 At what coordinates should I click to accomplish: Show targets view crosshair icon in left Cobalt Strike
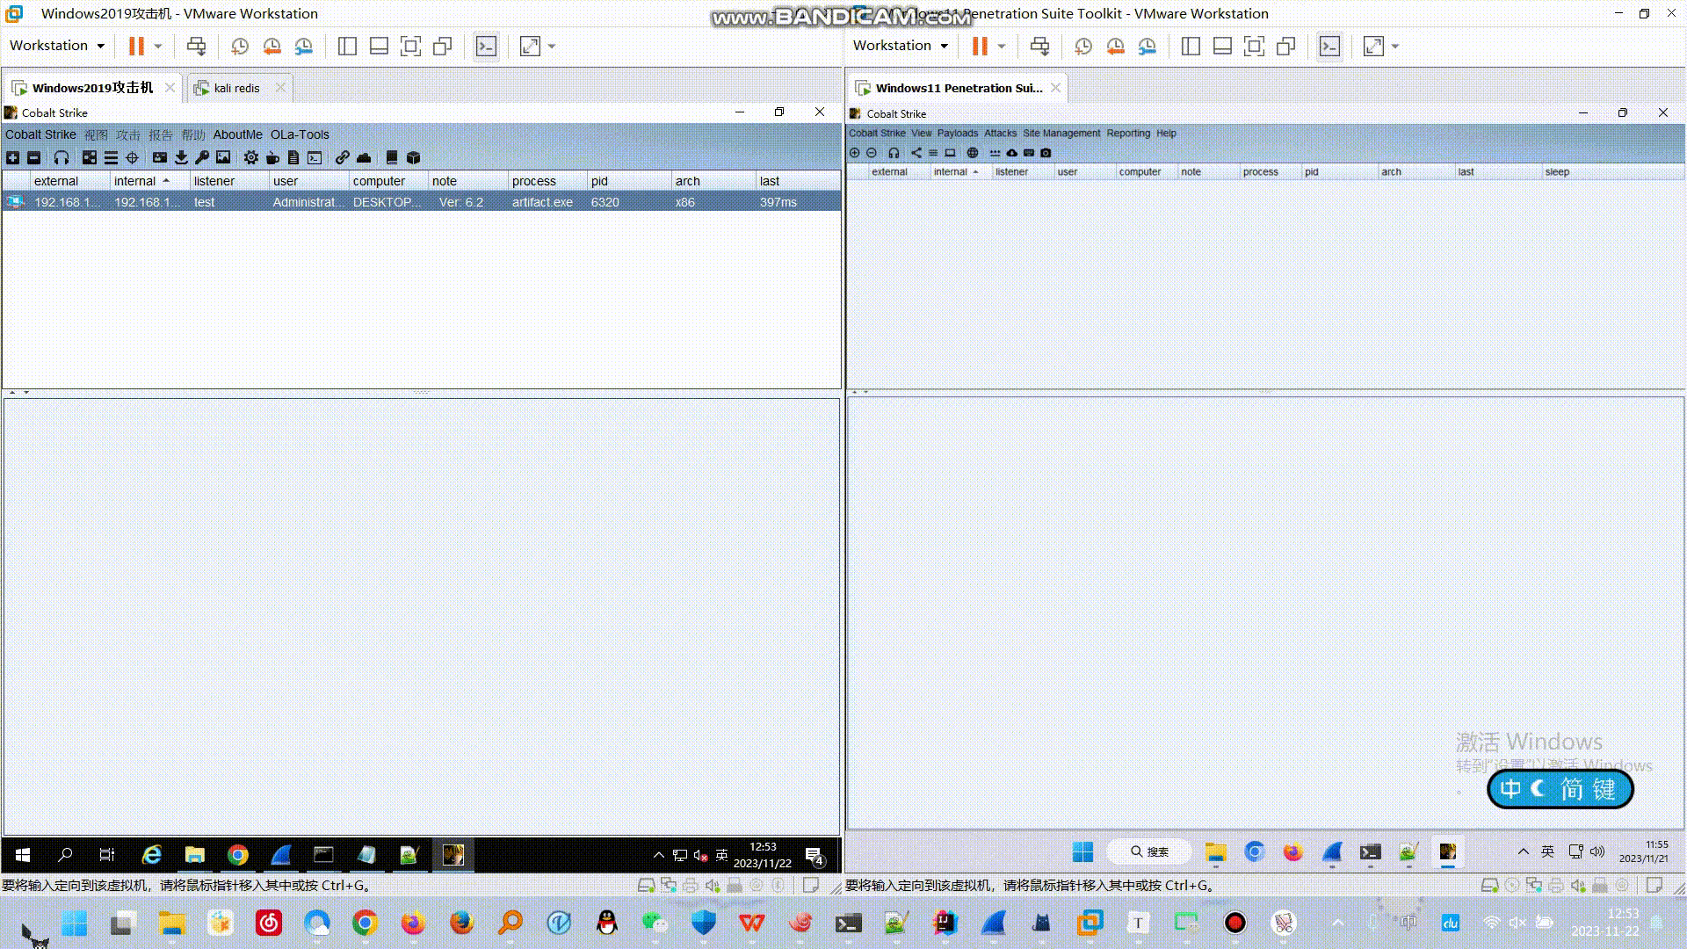[132, 158]
